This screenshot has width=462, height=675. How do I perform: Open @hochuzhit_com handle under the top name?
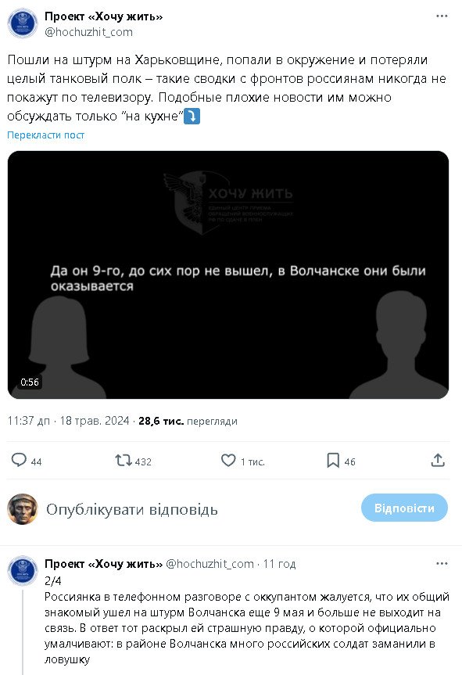click(x=88, y=32)
